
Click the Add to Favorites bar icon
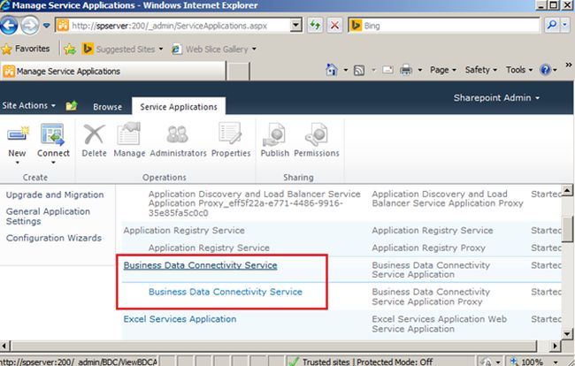tap(70, 49)
